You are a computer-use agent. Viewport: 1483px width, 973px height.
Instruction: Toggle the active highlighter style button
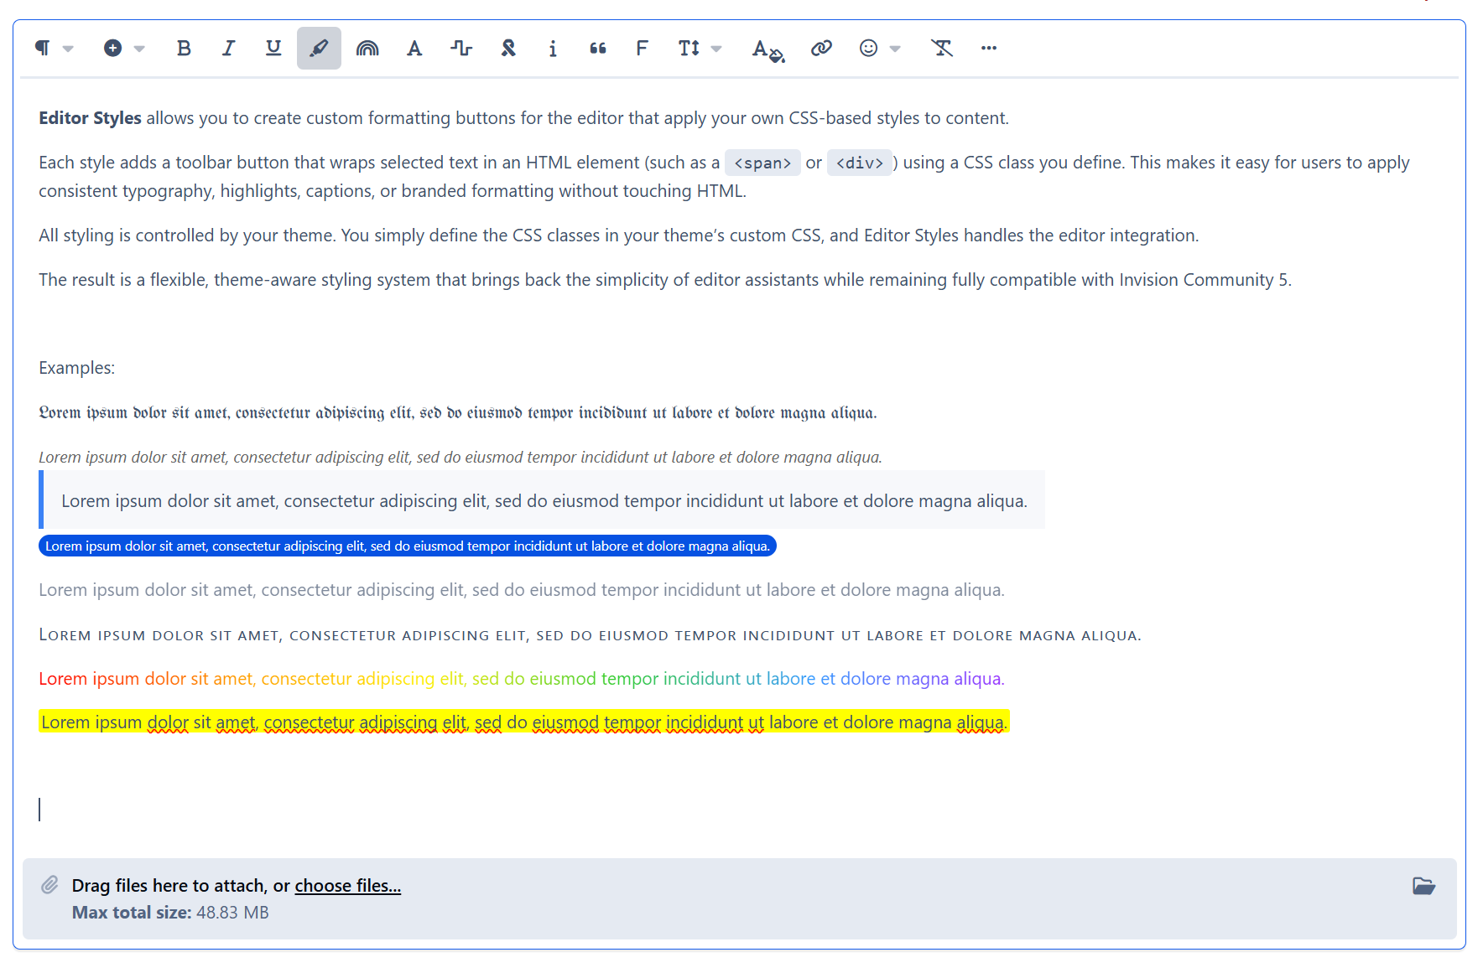click(319, 49)
